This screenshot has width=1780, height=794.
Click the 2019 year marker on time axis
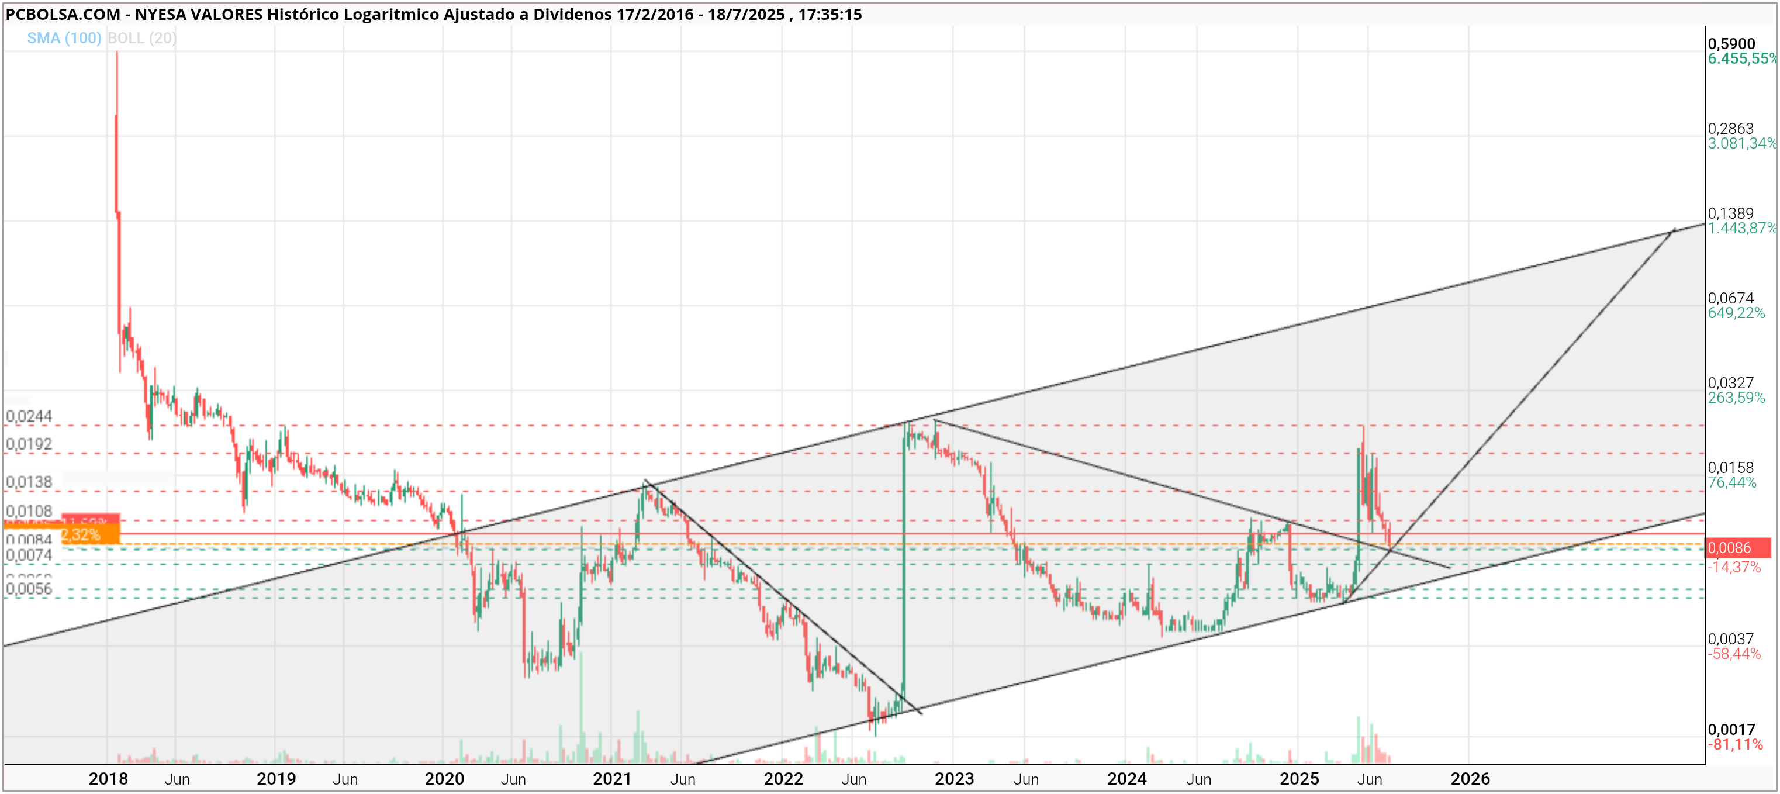point(276,779)
